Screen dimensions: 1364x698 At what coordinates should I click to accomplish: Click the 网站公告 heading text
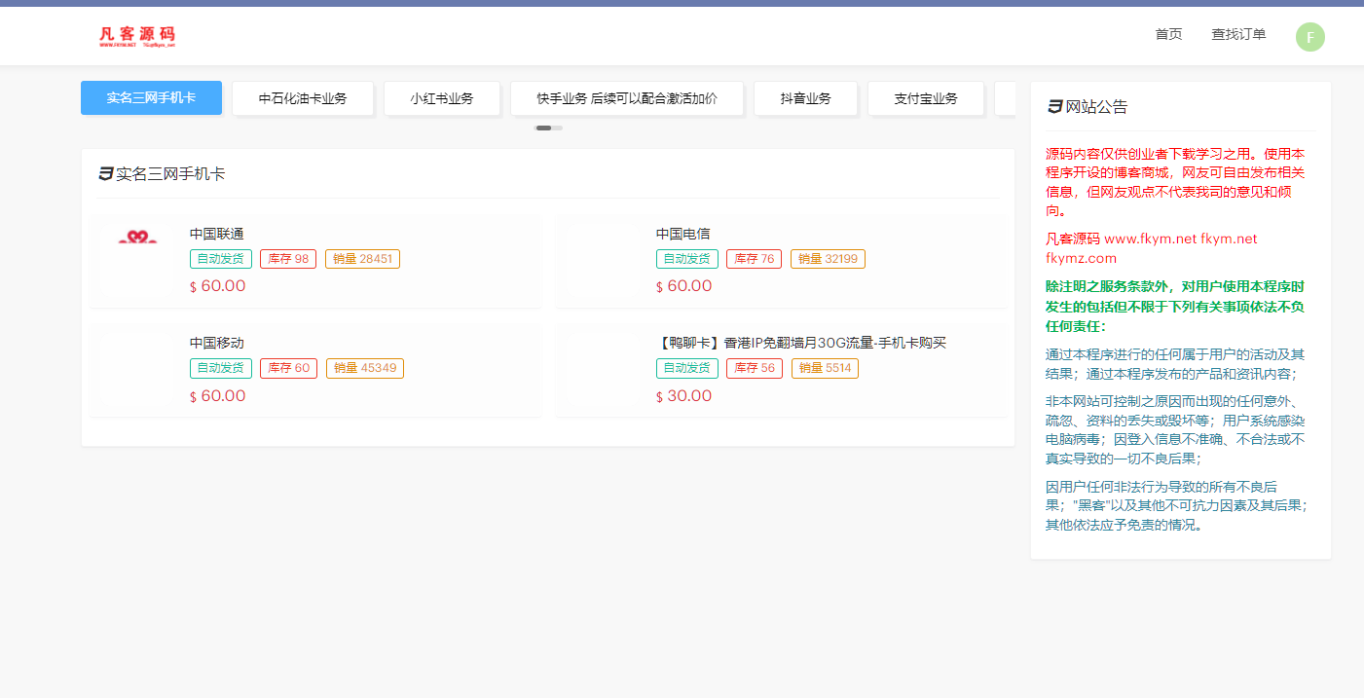(1097, 107)
